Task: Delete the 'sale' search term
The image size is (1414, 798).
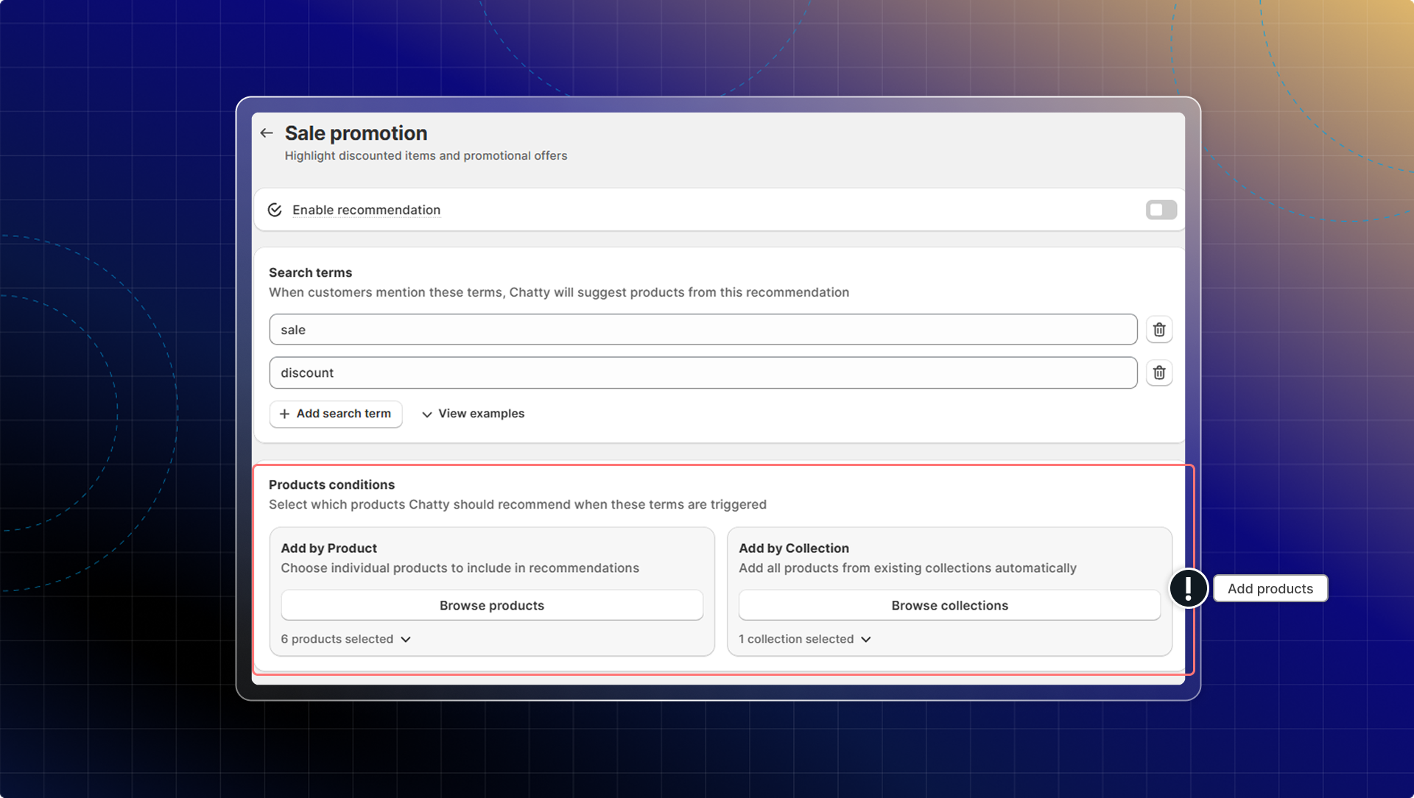Action: point(1158,330)
